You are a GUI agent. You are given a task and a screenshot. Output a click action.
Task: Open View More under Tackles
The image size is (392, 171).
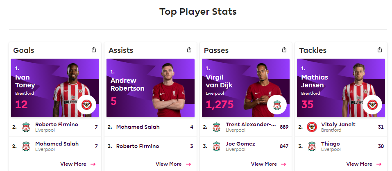pos(364,164)
